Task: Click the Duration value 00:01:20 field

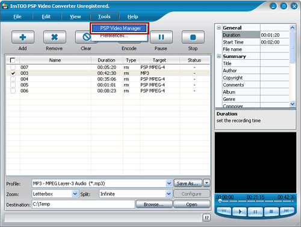Action: pyautogui.click(x=275, y=35)
